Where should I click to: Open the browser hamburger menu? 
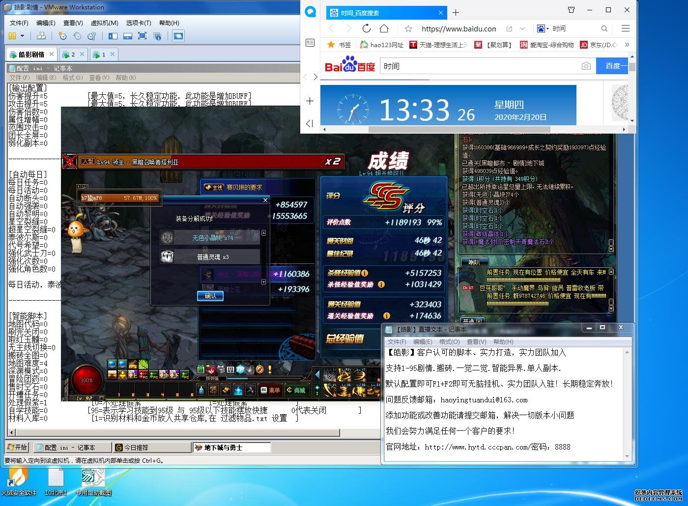(626, 28)
